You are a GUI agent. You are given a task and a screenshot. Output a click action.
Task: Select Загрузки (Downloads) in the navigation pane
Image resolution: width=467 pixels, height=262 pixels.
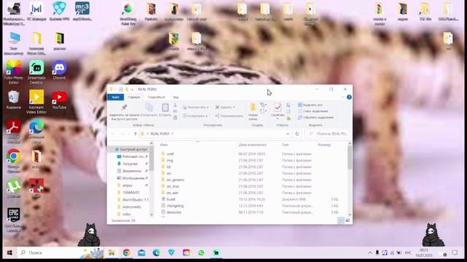click(130, 164)
